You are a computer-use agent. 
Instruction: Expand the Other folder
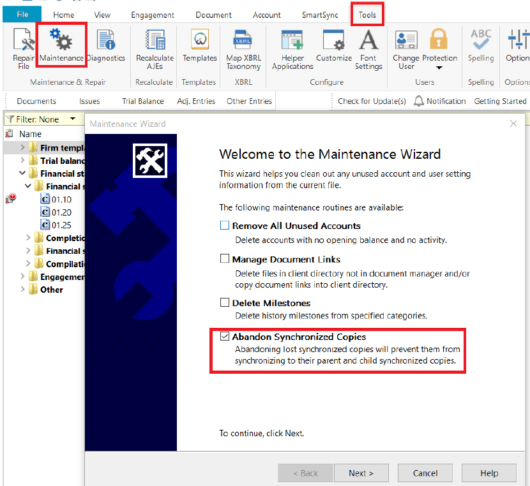tap(22, 289)
